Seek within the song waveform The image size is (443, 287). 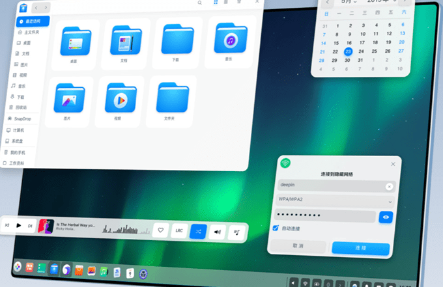(x=126, y=230)
